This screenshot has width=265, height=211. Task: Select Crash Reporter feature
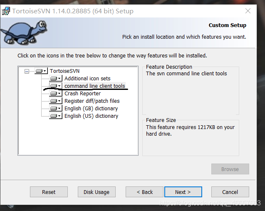(82, 94)
